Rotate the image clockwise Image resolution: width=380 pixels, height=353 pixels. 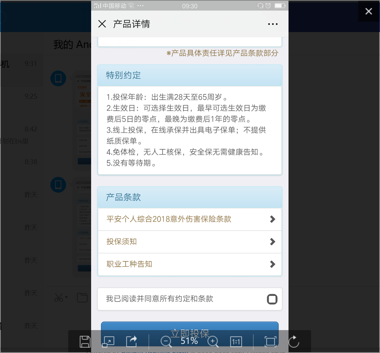[294, 342]
